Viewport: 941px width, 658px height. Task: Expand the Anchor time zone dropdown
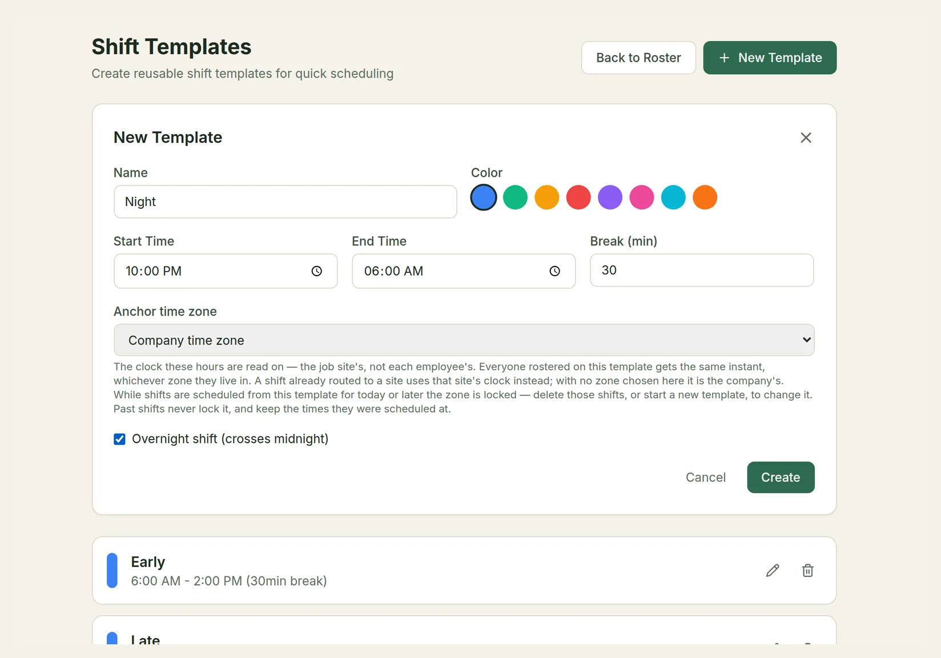[464, 340]
